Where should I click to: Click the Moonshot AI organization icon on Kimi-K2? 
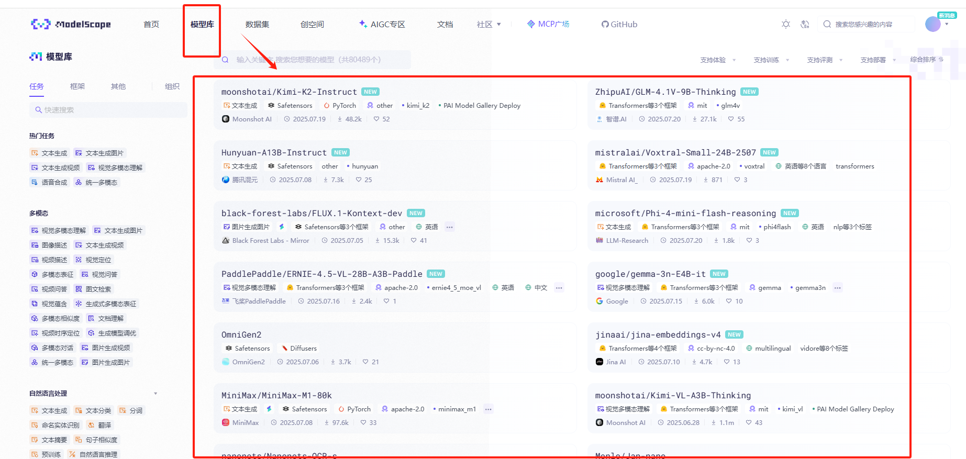pyautogui.click(x=226, y=119)
